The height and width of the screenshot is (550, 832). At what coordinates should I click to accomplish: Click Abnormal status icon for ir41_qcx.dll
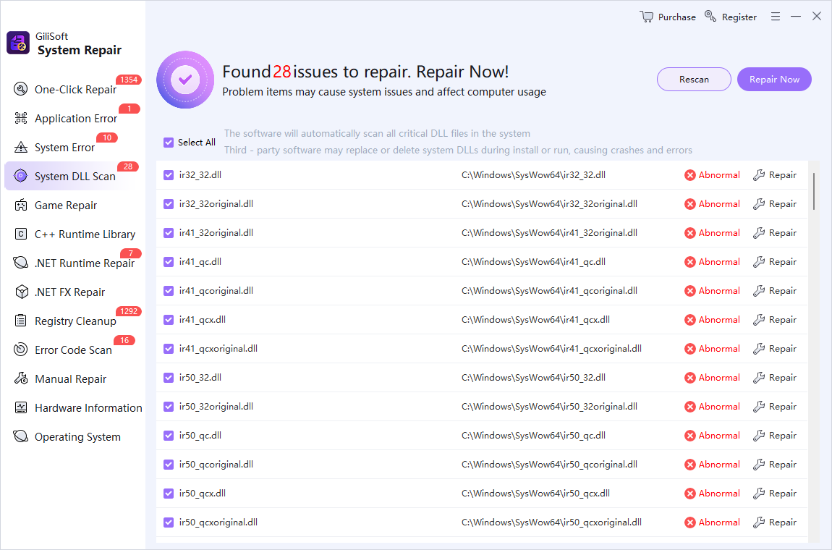tap(689, 320)
